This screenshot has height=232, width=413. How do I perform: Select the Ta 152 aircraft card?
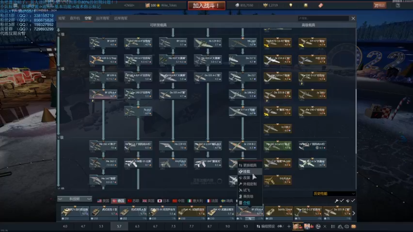[138, 111]
